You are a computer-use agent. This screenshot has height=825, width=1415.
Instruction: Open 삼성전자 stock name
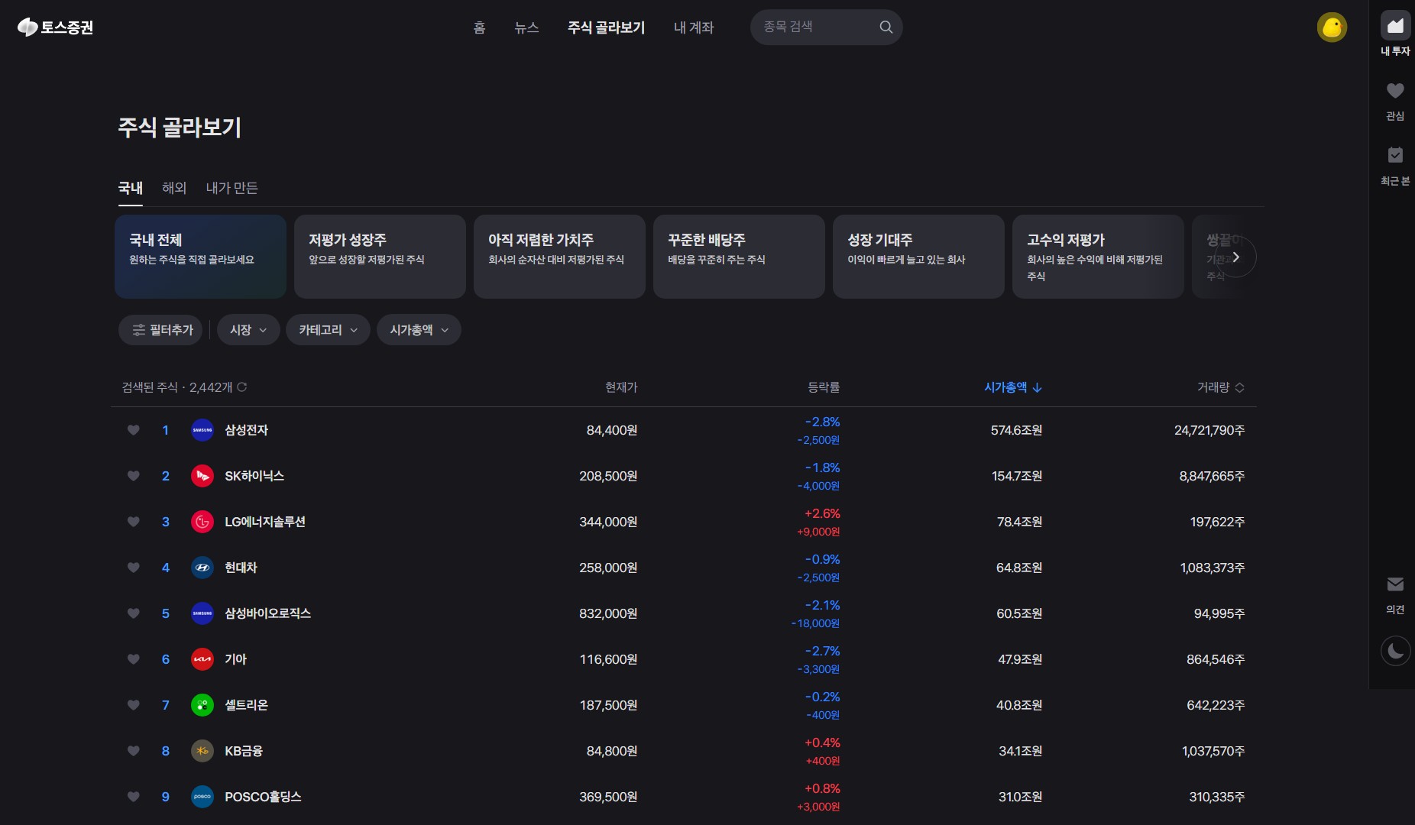click(246, 430)
